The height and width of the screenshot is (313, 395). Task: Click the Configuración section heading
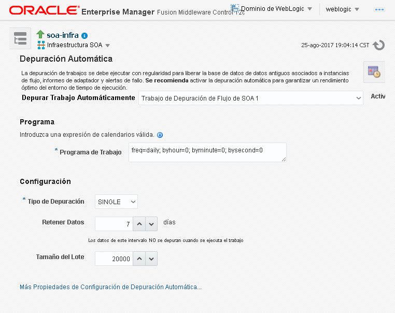(45, 181)
